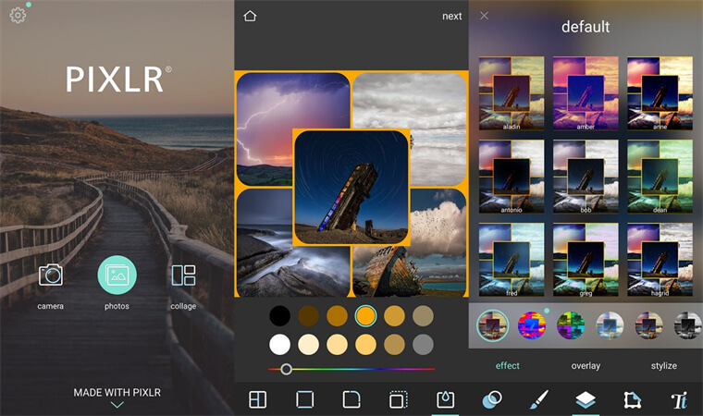
Task: Tap next in the collage editor
Action: [x=452, y=16]
